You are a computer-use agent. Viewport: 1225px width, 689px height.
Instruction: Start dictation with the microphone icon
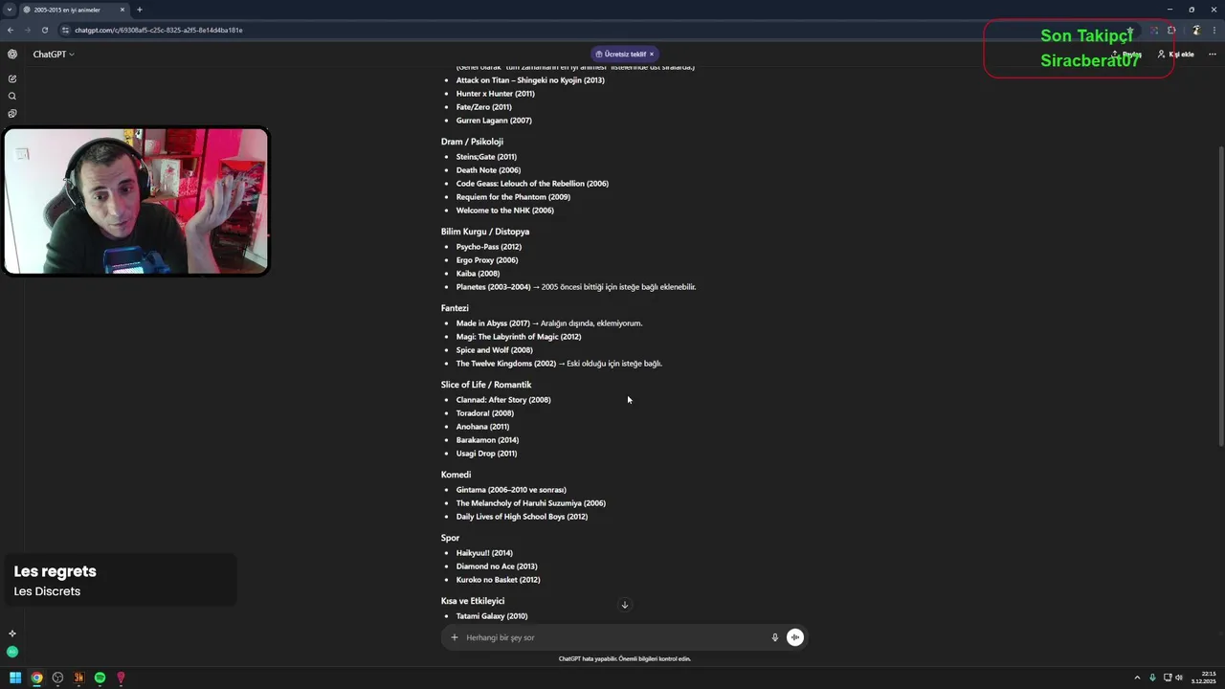(x=775, y=637)
